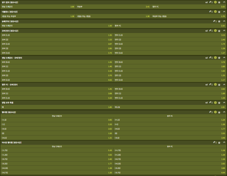Click green circle icon in 청주 FC - 오버/언더 header
Screen dimensions: 227x176
tap(215, 84)
